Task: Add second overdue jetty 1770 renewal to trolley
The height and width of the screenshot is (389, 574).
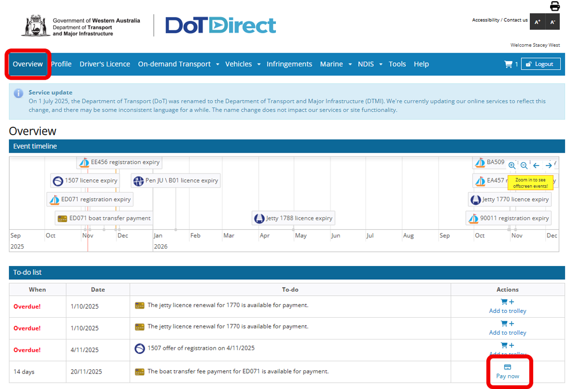Action: [508, 328]
